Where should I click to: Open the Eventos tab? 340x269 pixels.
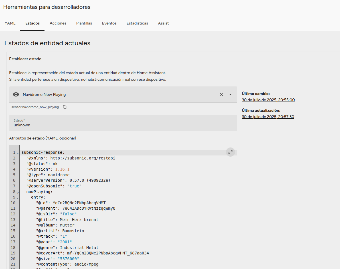tap(109, 23)
